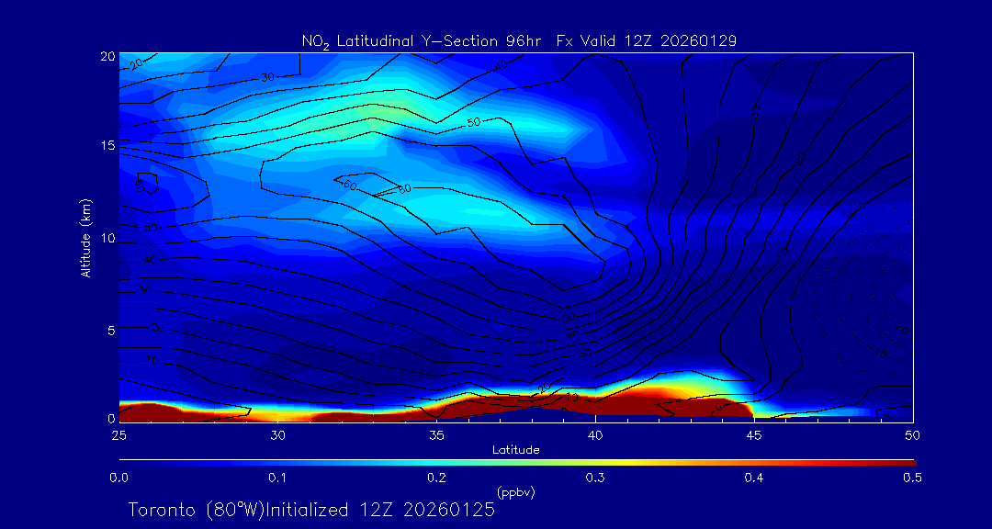Click the Toronto (80°W) Initialized footer text
This screenshot has height=529, width=992.
311,509
